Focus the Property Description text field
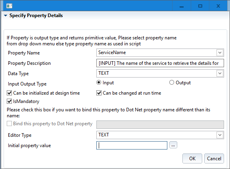230x169 pixels. [x=160, y=63]
